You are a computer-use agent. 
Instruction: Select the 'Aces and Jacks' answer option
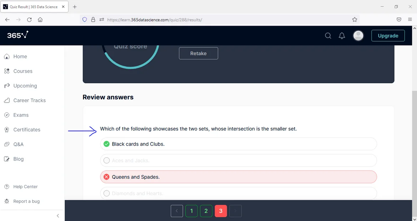coord(238,161)
